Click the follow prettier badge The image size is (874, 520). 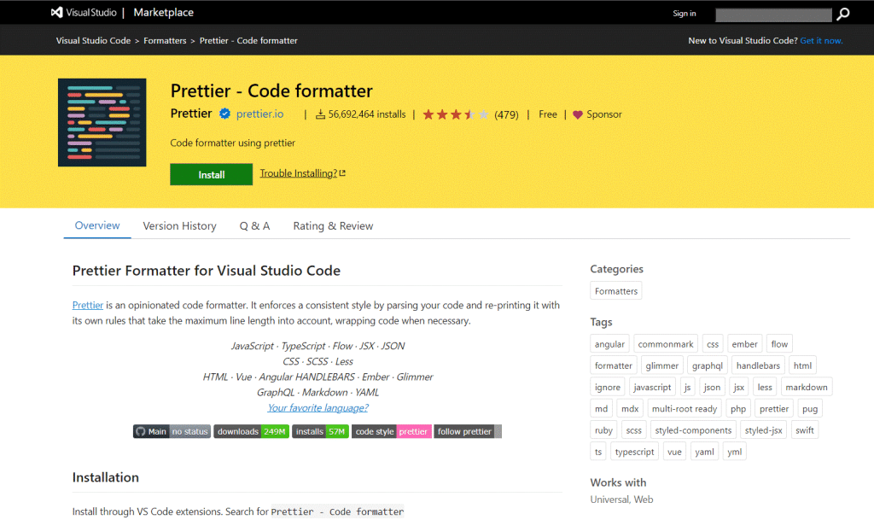pos(468,431)
